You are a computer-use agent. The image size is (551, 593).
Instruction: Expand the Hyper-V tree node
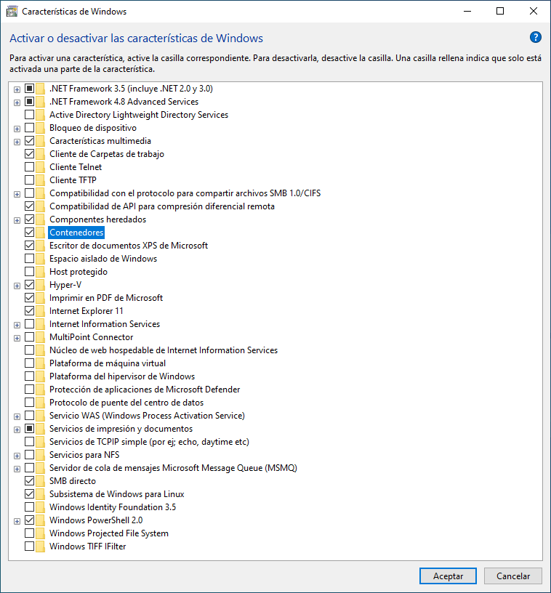(x=17, y=286)
